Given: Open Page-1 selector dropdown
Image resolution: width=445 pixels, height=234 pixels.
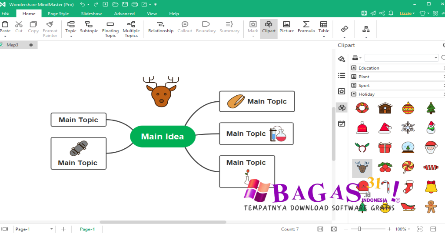Looking at the screenshot, I should (51, 229).
